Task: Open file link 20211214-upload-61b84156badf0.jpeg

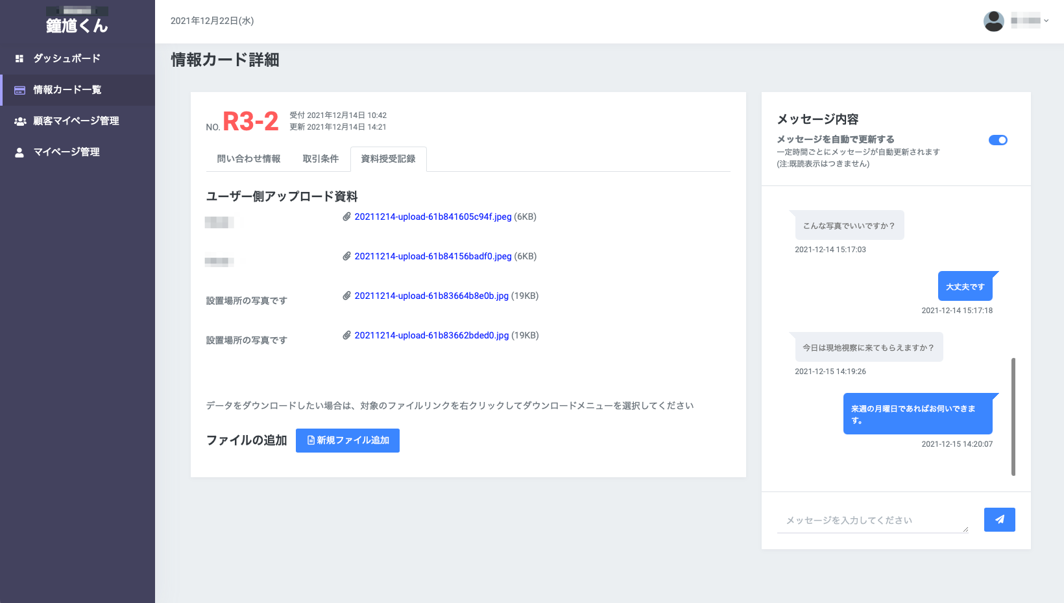Action: 433,256
